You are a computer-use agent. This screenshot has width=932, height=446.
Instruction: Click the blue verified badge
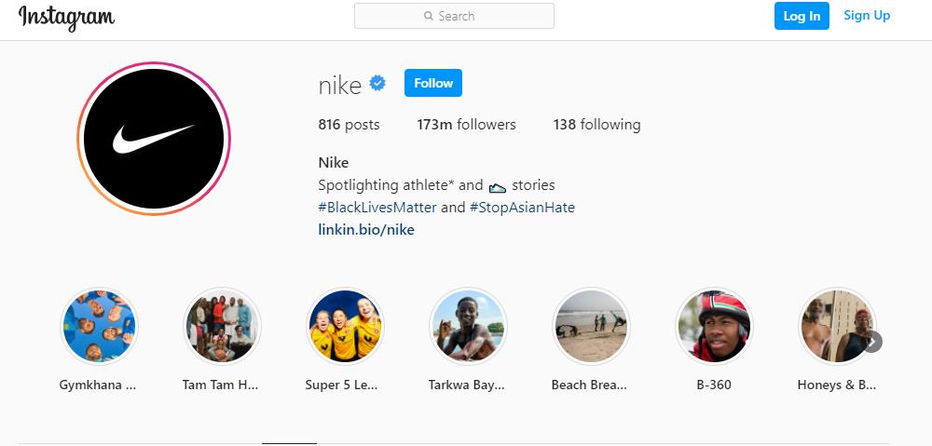tap(377, 84)
